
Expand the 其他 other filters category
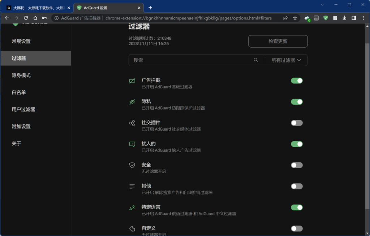pos(146,186)
